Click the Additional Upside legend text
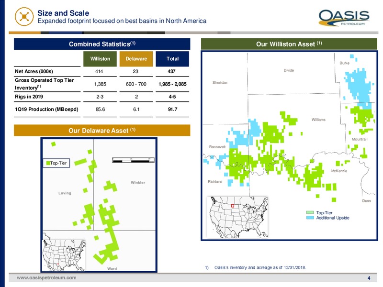 pyautogui.click(x=333, y=218)
